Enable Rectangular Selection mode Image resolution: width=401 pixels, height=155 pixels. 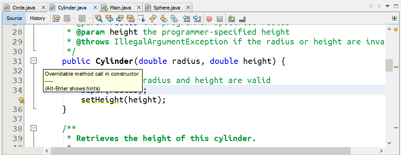[142, 18]
